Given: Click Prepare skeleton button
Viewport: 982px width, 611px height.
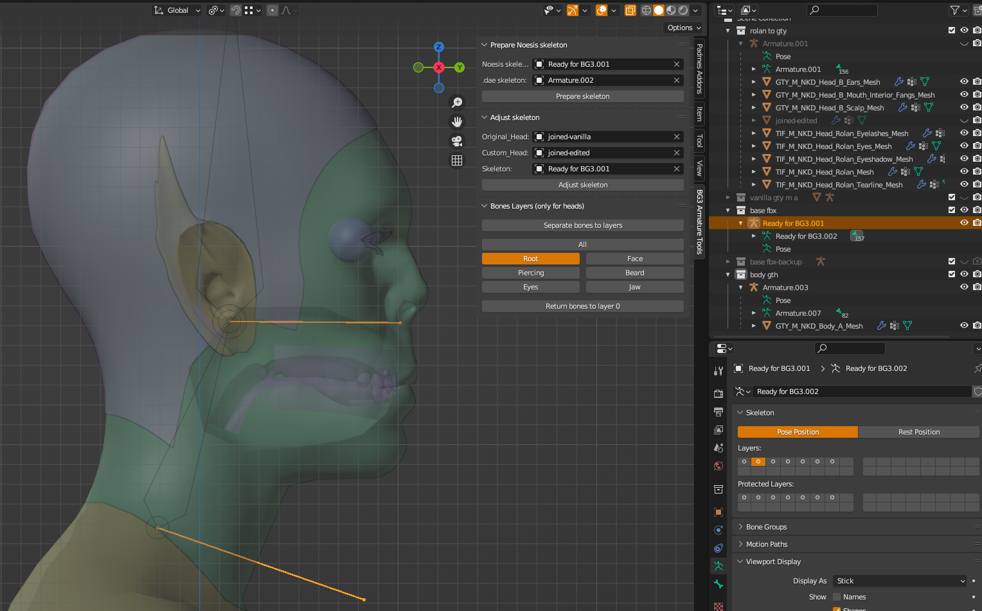Looking at the screenshot, I should [583, 96].
